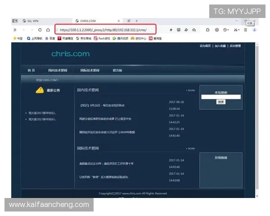Open the 网游分级标准研究 article
The height and width of the screenshot is (216, 270).
[105, 119]
